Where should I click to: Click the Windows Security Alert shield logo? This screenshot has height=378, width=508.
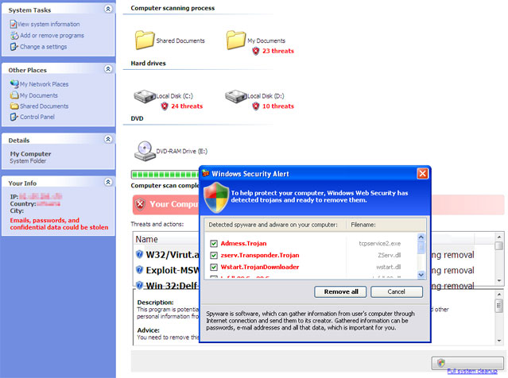point(216,197)
